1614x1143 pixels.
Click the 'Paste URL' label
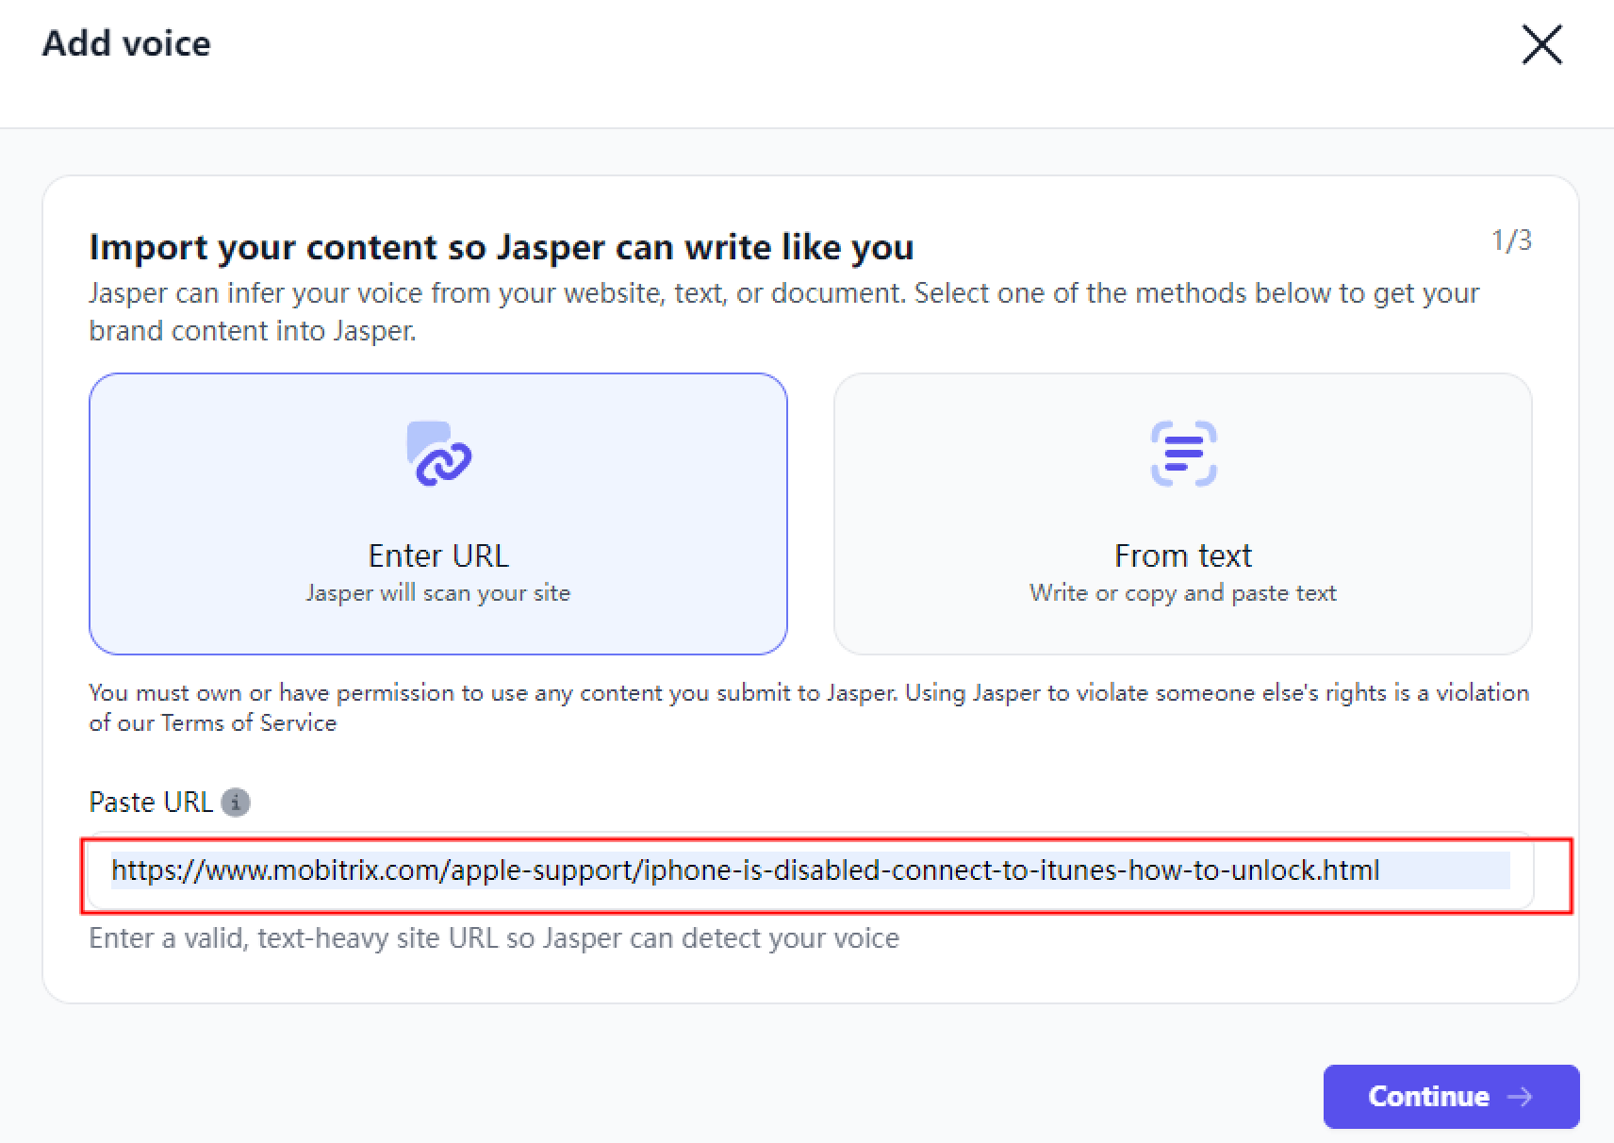(151, 803)
